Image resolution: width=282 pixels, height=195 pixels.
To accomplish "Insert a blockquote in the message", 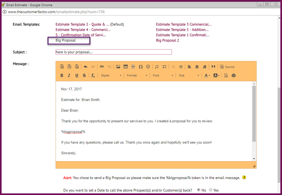I will pos(213,67).
